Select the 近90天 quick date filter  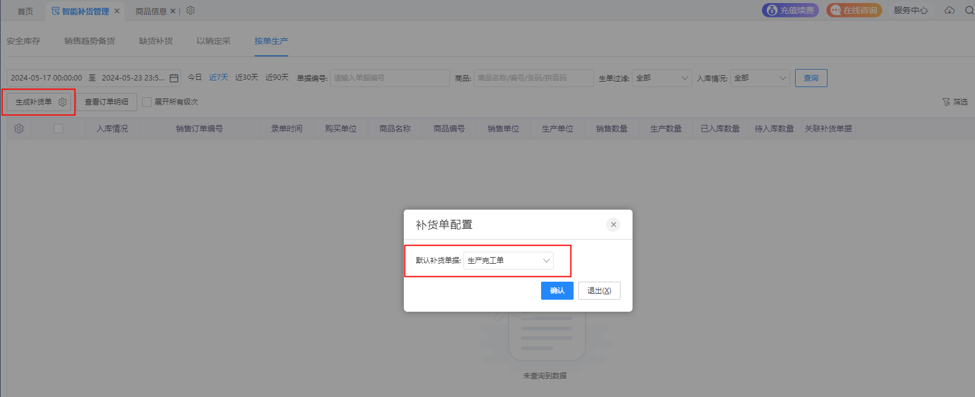(277, 77)
